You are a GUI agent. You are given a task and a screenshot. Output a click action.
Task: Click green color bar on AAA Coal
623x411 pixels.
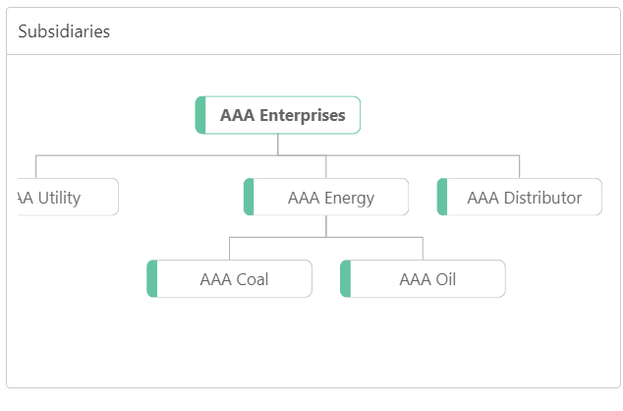(x=152, y=279)
